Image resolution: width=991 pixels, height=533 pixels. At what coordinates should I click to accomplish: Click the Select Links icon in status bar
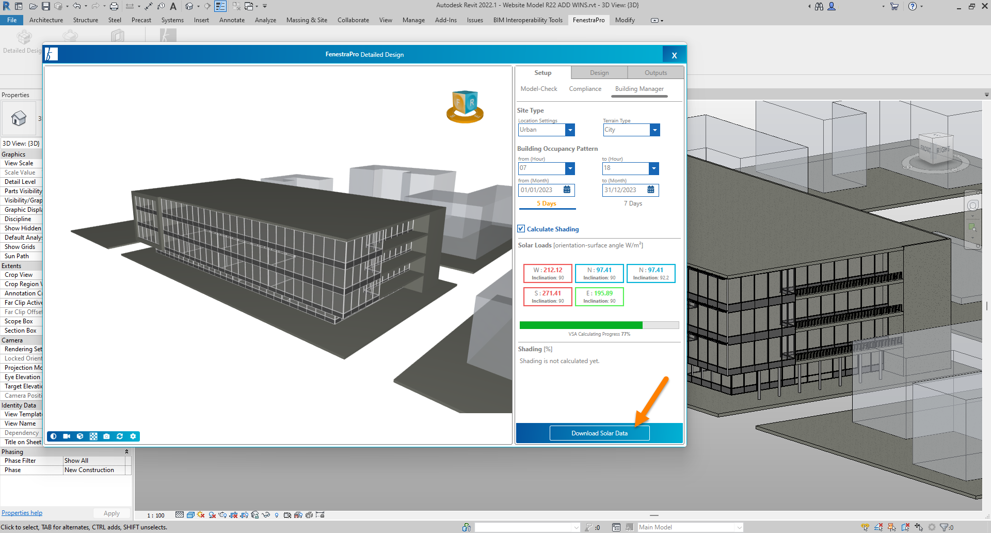tap(865, 527)
